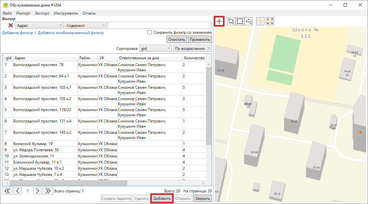Select row 'Волжский бульвар, 19'

[x=33, y=143]
